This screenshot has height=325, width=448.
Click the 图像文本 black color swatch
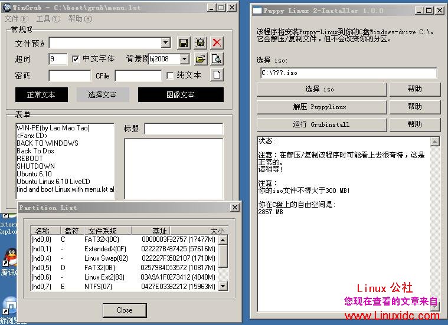pyautogui.click(x=181, y=95)
